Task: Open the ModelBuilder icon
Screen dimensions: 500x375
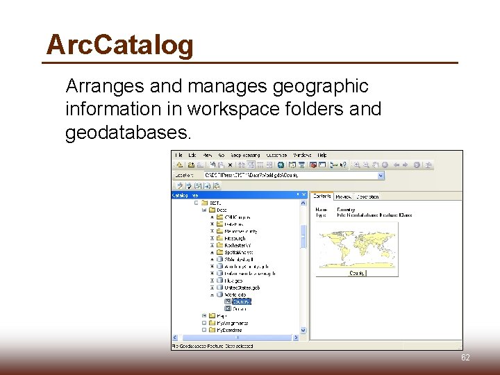Action: pos(334,165)
